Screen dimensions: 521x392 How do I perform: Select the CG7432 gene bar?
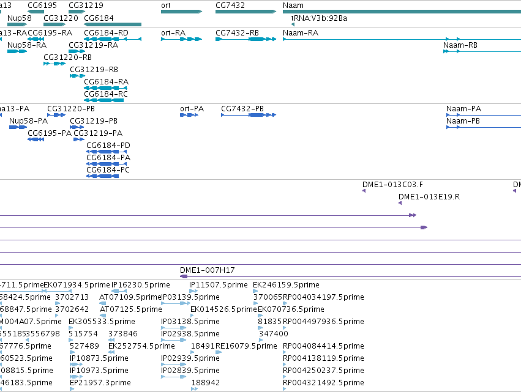pyautogui.click(x=246, y=12)
